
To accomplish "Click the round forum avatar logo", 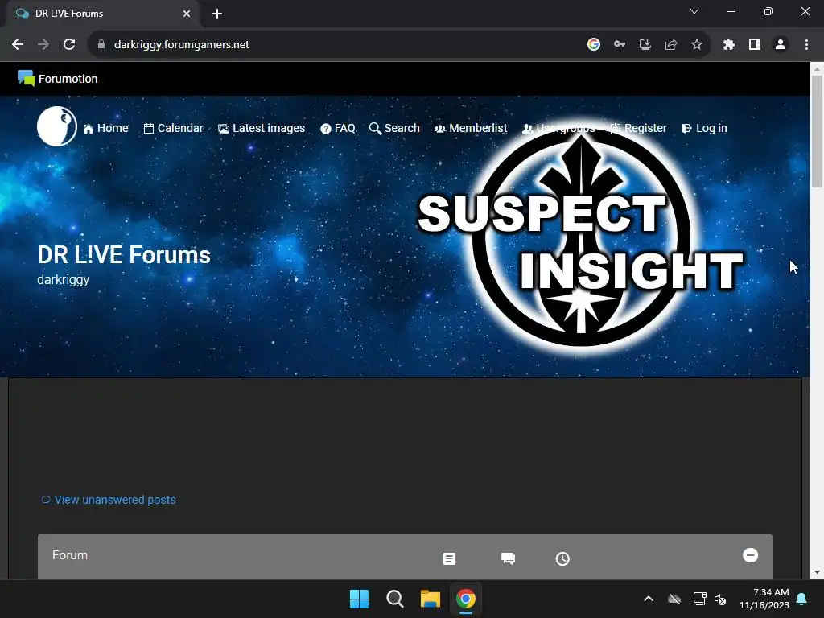I will coord(57,126).
